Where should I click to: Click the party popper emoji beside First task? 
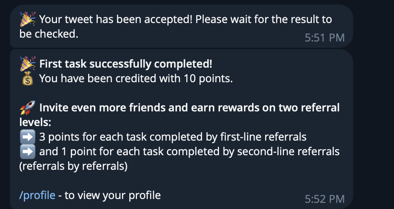[x=27, y=64]
